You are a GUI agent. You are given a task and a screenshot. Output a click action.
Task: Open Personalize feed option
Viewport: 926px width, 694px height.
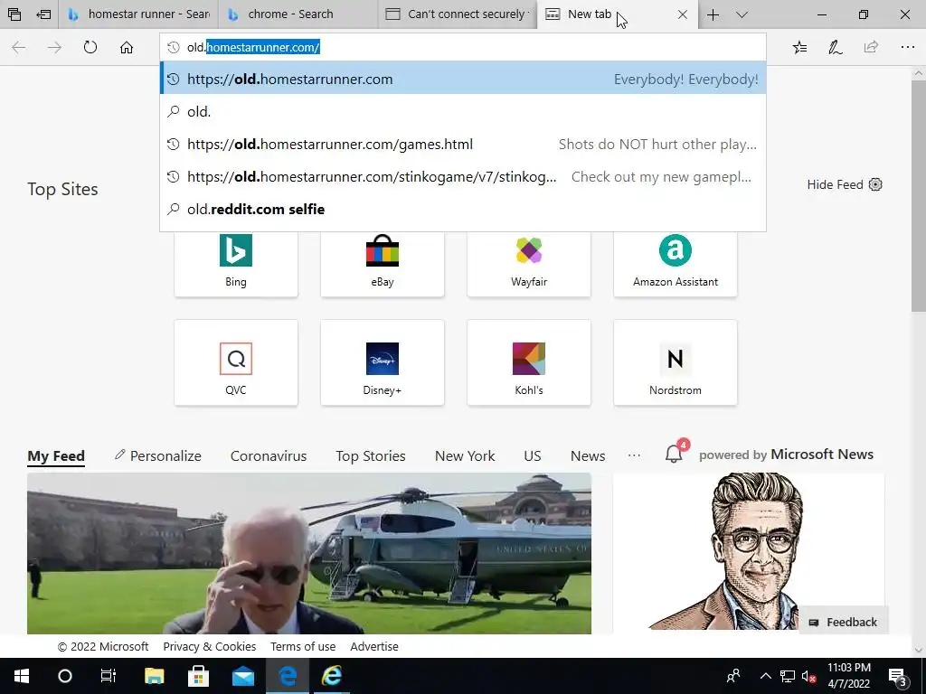click(158, 456)
